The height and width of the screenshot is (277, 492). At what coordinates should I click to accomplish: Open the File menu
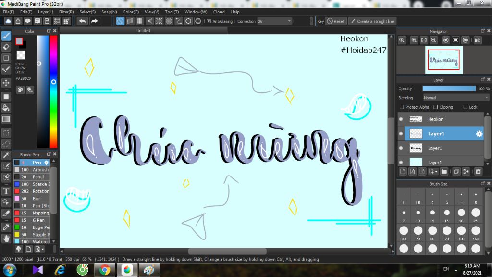pyautogui.click(x=9, y=12)
